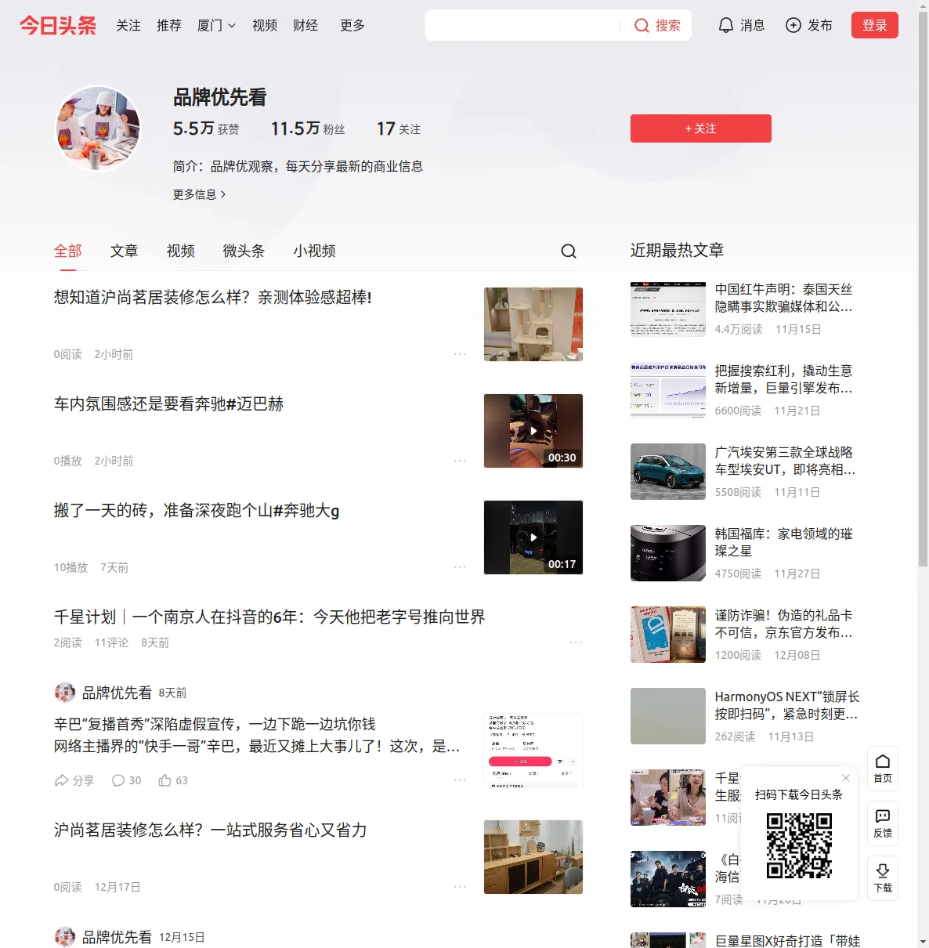Switch to the 视频 tab under profile
The height and width of the screenshot is (948, 929).
coord(181,251)
